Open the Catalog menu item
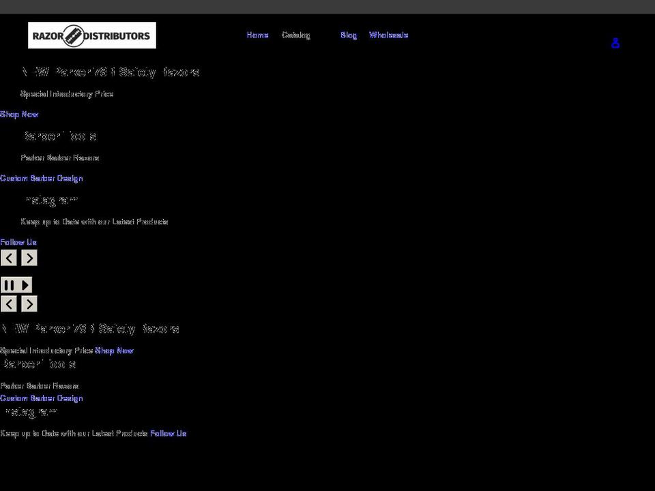Screen dimensions: 655x491 click(x=295, y=35)
